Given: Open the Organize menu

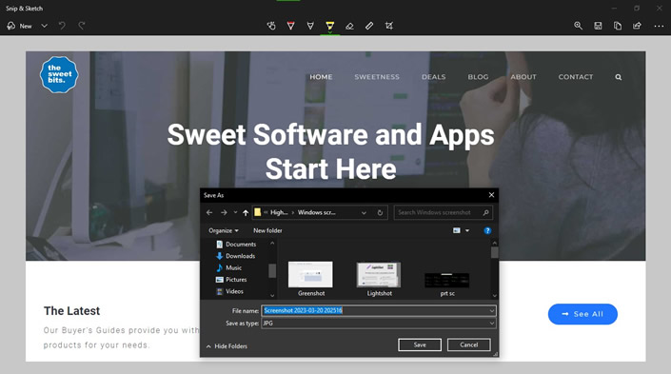Looking at the screenshot, I should point(224,230).
